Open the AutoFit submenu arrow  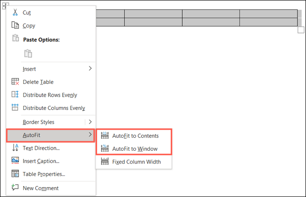tap(90, 135)
